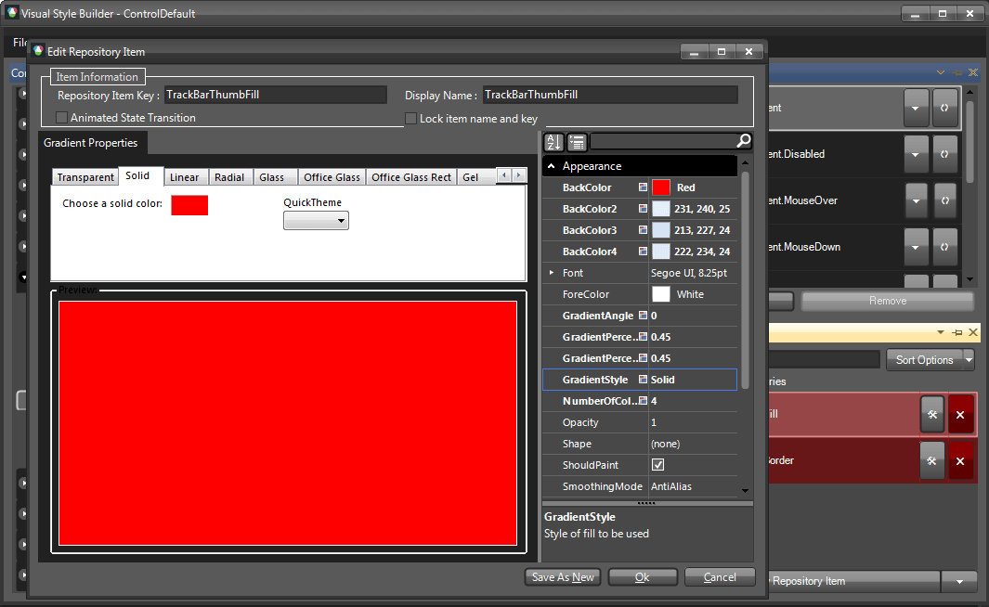Confirm changes with the Ok button
The image size is (989, 607).
[x=643, y=576]
